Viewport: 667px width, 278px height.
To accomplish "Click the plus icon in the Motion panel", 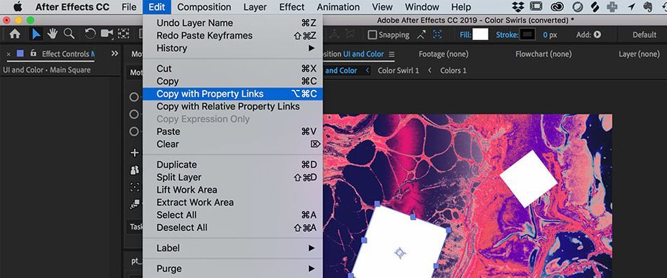I will (134, 152).
